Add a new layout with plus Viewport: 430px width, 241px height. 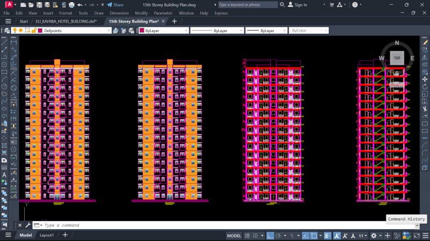coord(65,235)
